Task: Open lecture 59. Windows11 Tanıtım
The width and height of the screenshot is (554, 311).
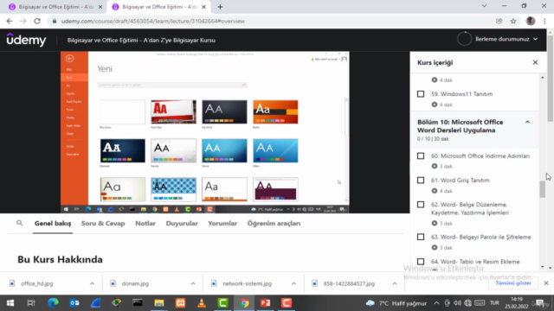Action: tap(461, 94)
